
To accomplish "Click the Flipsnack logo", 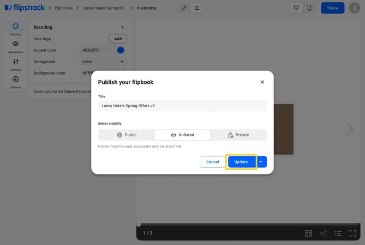I will 25,8.
